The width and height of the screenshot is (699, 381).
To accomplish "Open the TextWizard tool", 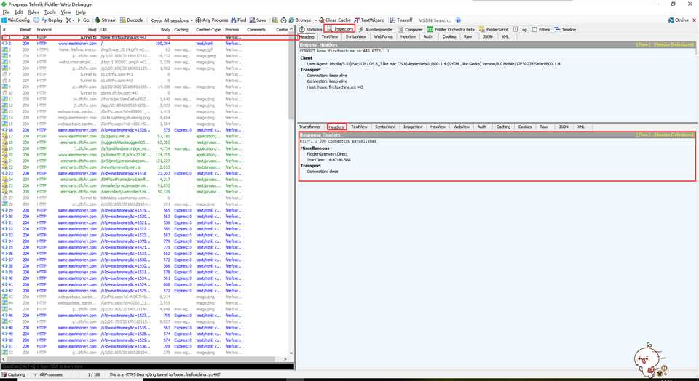I will tap(369, 20).
